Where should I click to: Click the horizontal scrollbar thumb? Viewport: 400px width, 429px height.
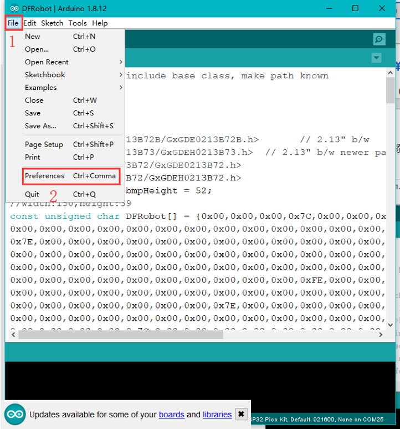[x=121, y=335]
